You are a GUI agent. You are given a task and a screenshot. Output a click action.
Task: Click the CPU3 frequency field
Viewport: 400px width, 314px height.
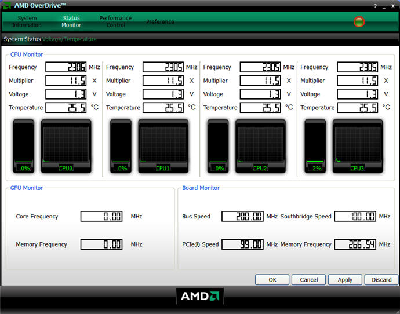click(358, 67)
